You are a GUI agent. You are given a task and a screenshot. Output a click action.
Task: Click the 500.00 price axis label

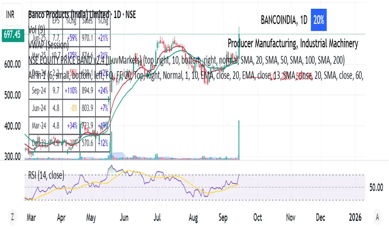point(13,95)
